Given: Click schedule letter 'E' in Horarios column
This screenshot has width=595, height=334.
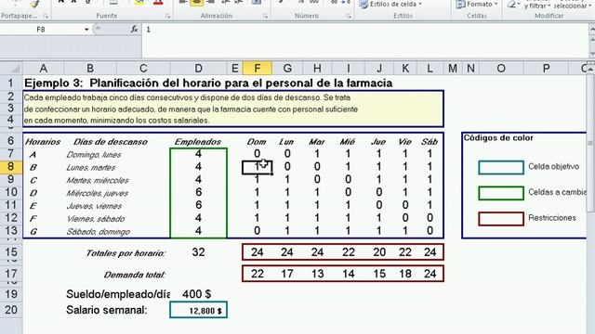Looking at the screenshot, I should coord(33,206).
